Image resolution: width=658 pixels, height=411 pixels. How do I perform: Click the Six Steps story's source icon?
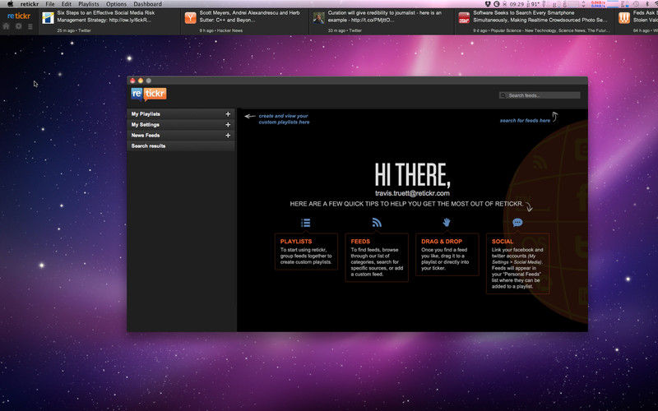tap(48, 18)
